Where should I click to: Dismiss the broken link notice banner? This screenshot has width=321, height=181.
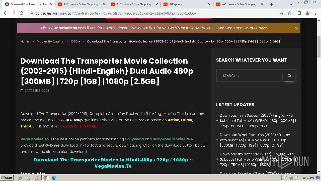click(296, 28)
